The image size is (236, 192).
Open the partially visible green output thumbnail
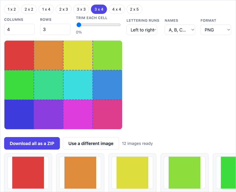[x=226, y=173]
